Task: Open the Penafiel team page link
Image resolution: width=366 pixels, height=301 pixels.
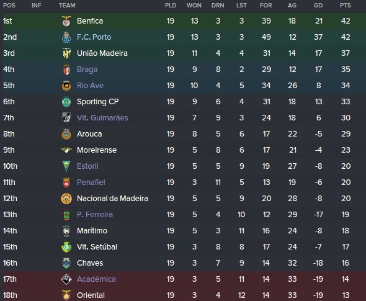Action: click(x=91, y=182)
